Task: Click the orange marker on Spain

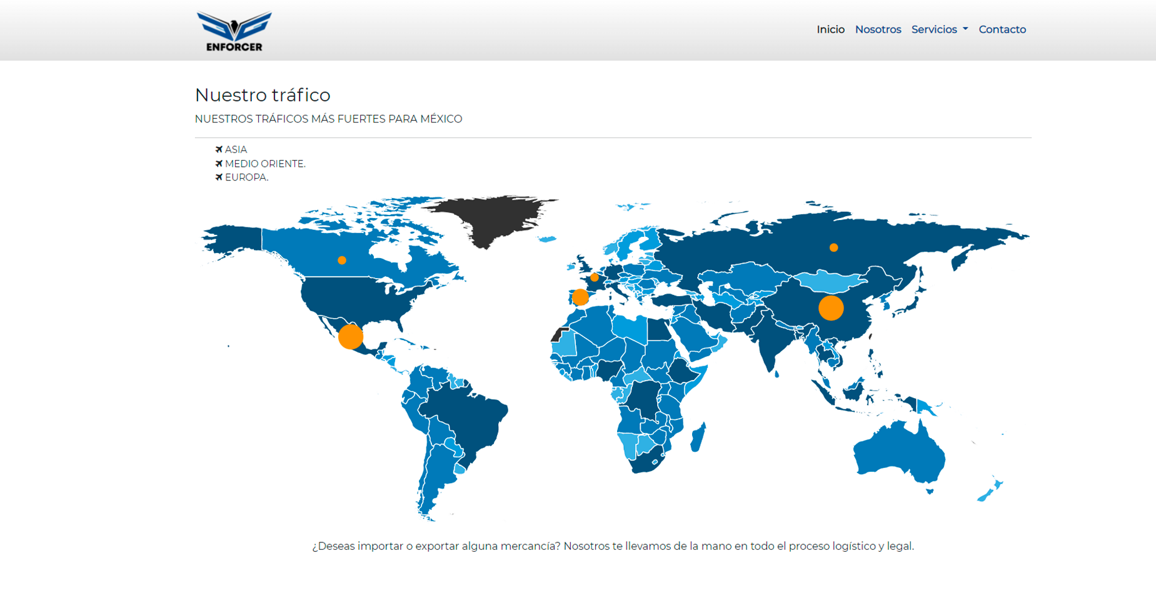Action: (580, 297)
